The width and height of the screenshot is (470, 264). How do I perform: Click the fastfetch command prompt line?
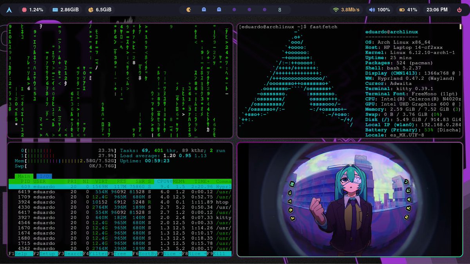coord(288,27)
